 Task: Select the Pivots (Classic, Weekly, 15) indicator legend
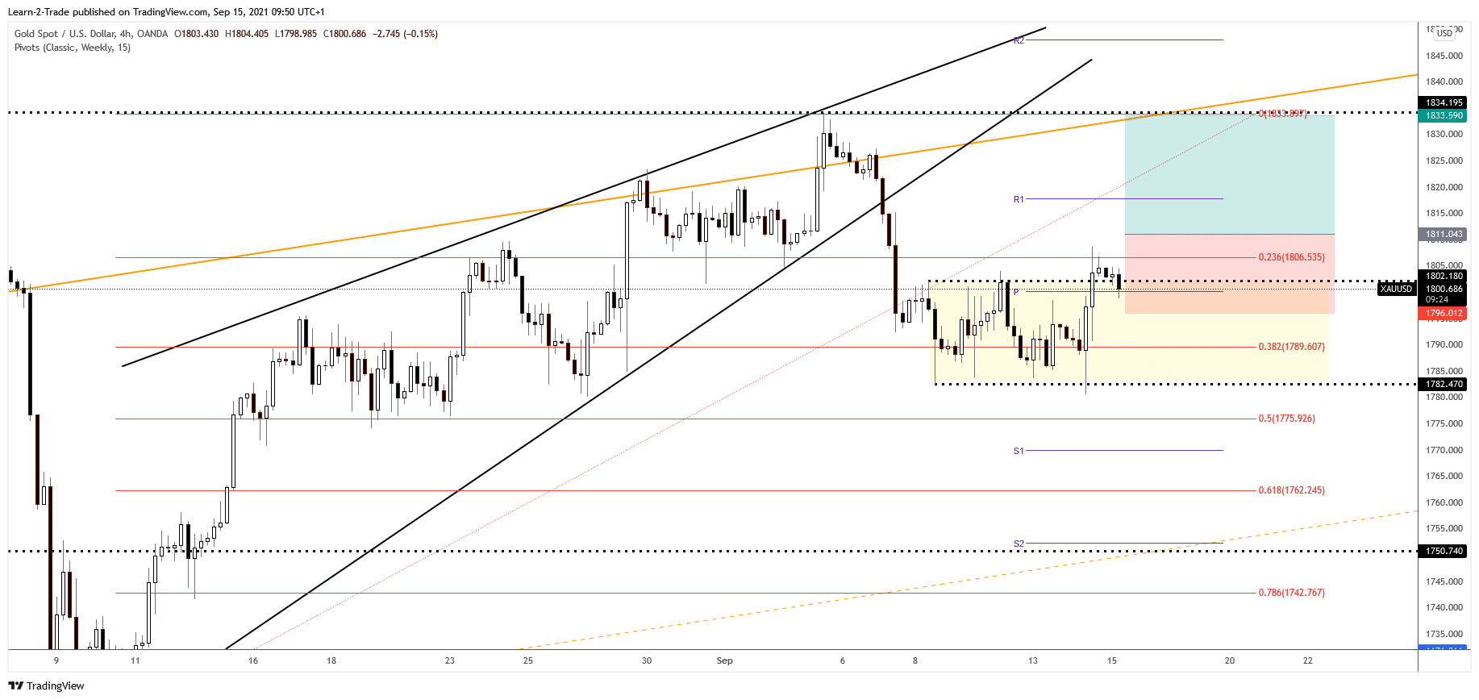(x=73, y=48)
